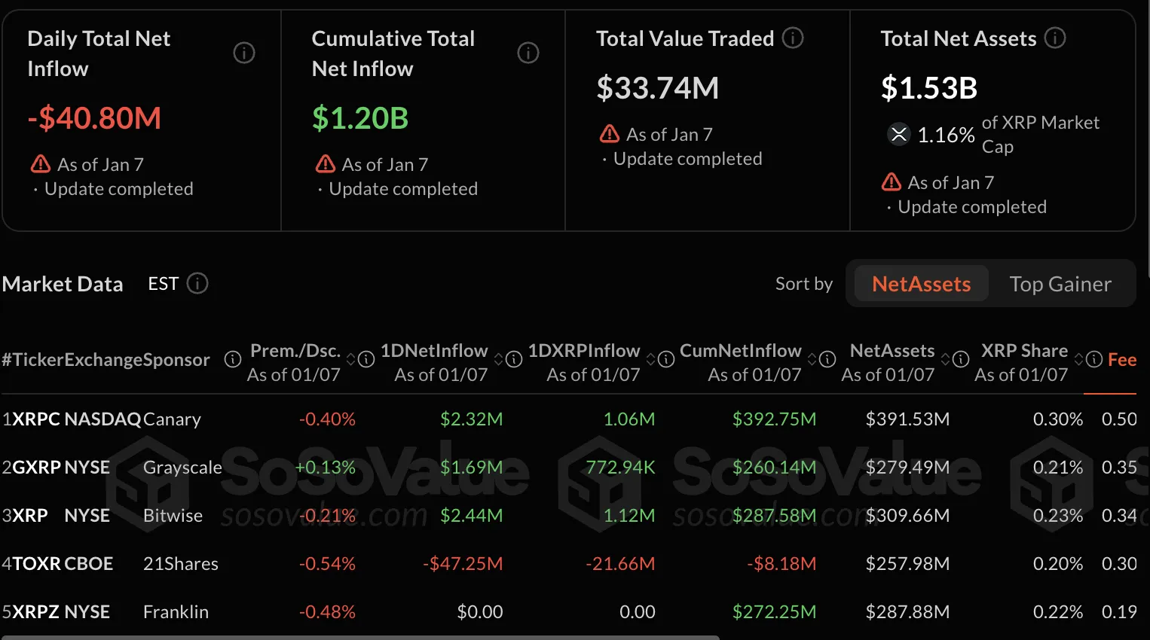Image resolution: width=1150 pixels, height=640 pixels.
Task: Open the info icon next to EST label
Action: pos(197,284)
